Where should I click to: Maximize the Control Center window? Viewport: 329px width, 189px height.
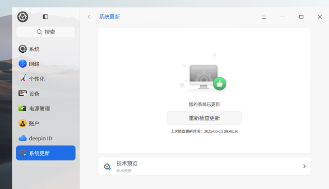[301, 17]
